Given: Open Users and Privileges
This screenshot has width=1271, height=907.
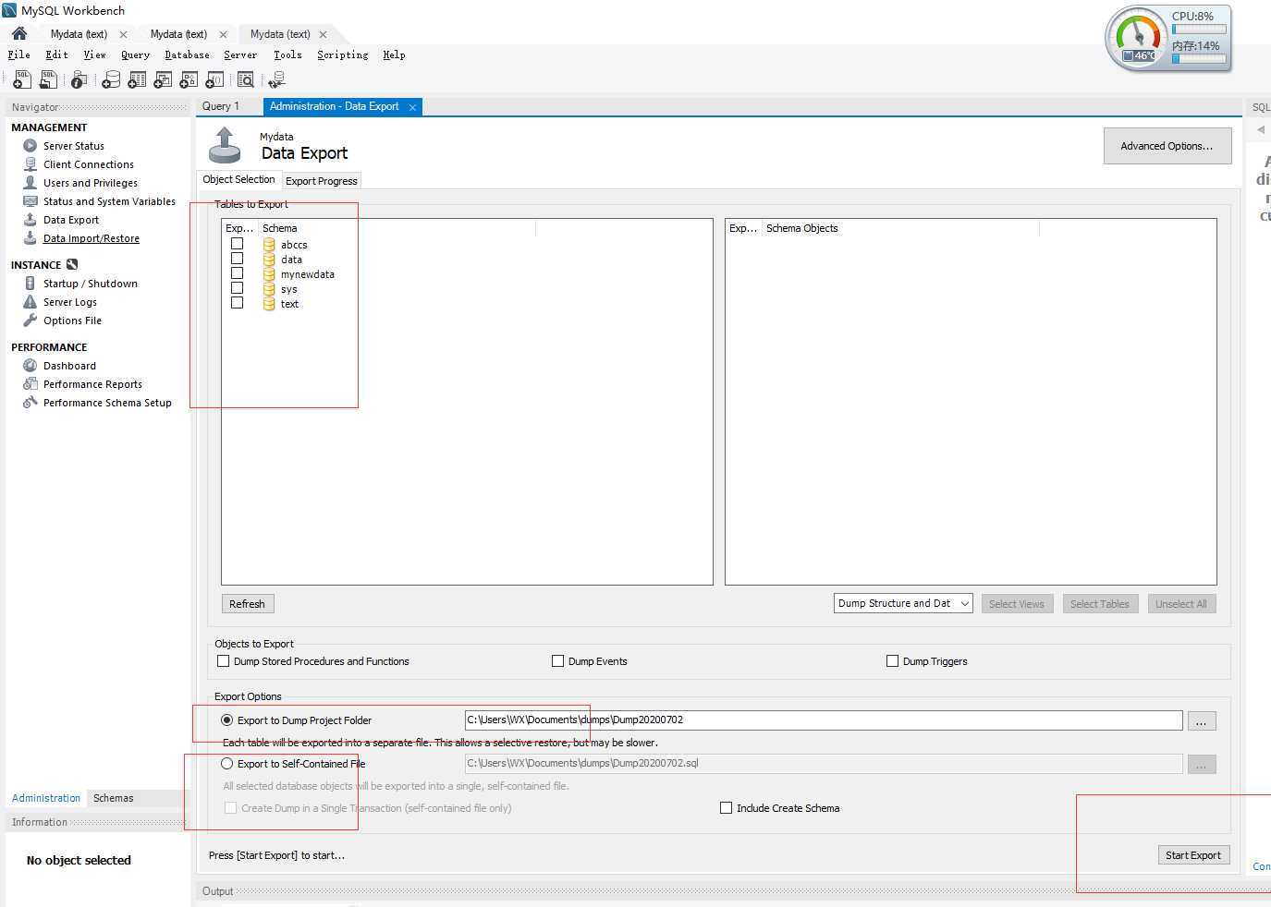Looking at the screenshot, I should (91, 183).
